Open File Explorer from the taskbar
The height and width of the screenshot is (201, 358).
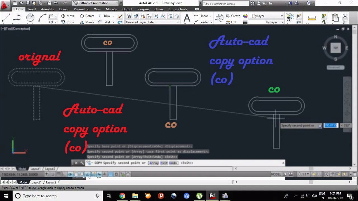pyautogui.click(x=135, y=196)
